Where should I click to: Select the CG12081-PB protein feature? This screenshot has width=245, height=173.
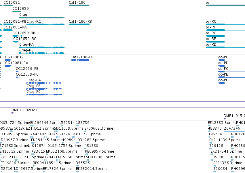[x=8, y=60]
